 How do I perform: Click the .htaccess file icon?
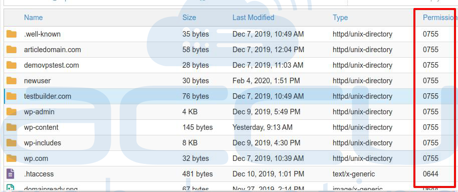[x=10, y=174]
